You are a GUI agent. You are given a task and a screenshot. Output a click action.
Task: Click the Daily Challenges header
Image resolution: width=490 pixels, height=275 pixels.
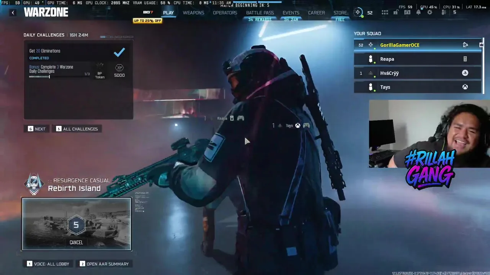(x=44, y=35)
